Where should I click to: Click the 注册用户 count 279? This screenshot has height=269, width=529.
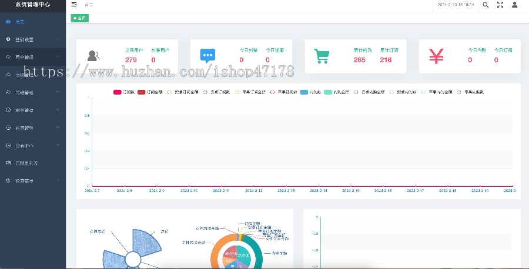coord(131,60)
